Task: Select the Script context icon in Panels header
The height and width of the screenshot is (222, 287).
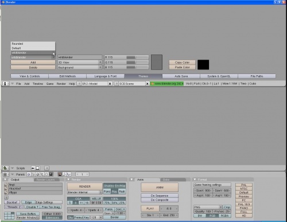Action: (33, 174)
